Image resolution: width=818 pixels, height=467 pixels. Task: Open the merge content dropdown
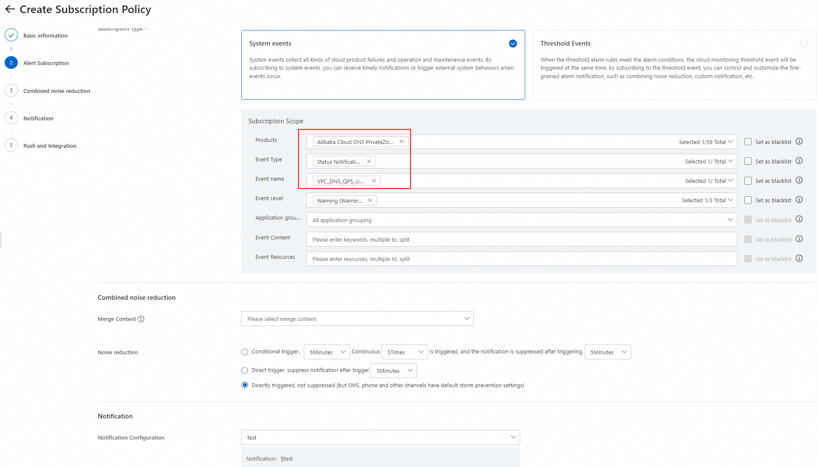tap(357, 319)
